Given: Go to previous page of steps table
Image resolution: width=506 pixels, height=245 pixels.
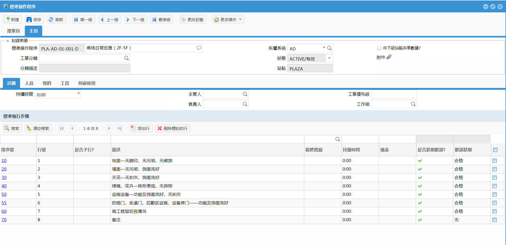Looking at the screenshot, I should point(72,128).
